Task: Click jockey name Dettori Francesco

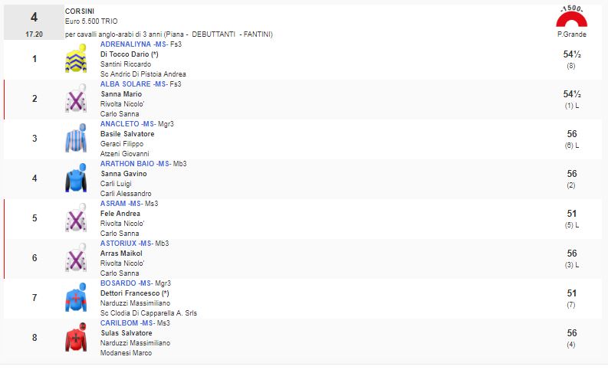Action: click(129, 293)
